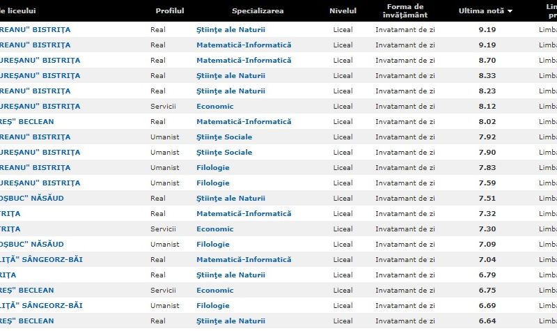557x331 pixels.
Task: Open the Filologie link with score 7.09
Action: [x=213, y=244]
